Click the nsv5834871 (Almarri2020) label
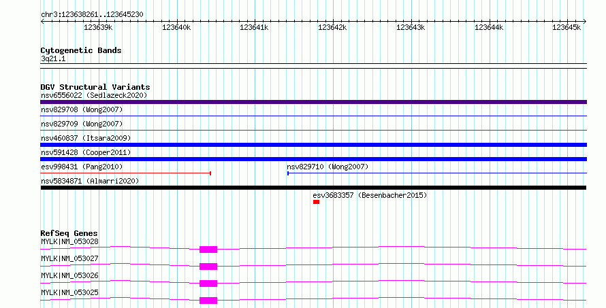Viewport: 606px width, 308px height. (x=90, y=181)
